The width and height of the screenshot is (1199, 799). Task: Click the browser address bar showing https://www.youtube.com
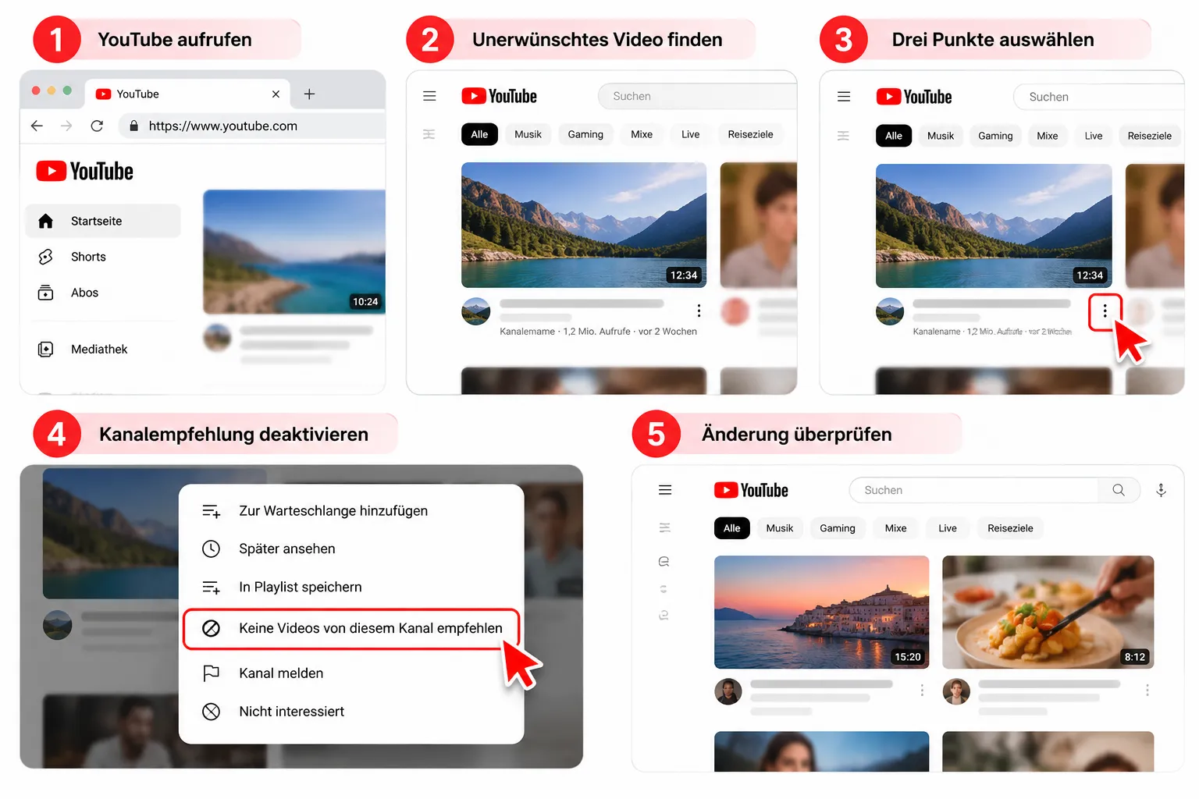click(252, 126)
